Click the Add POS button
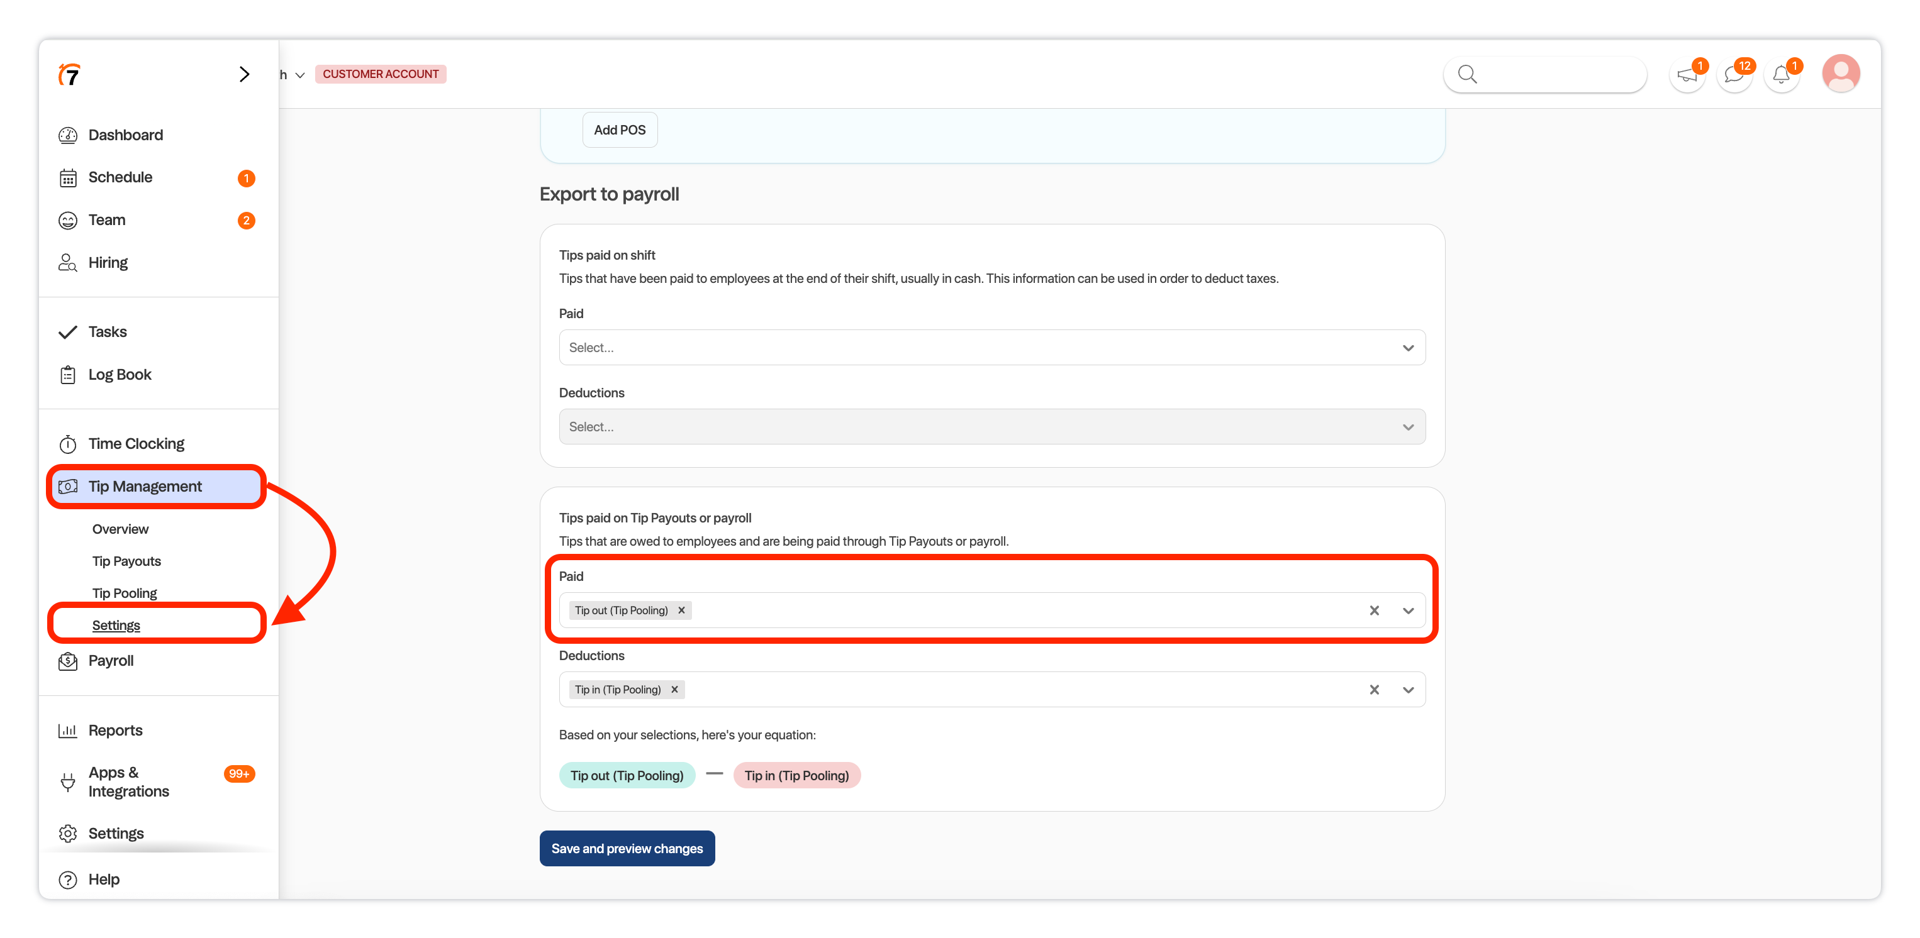 (x=620, y=130)
